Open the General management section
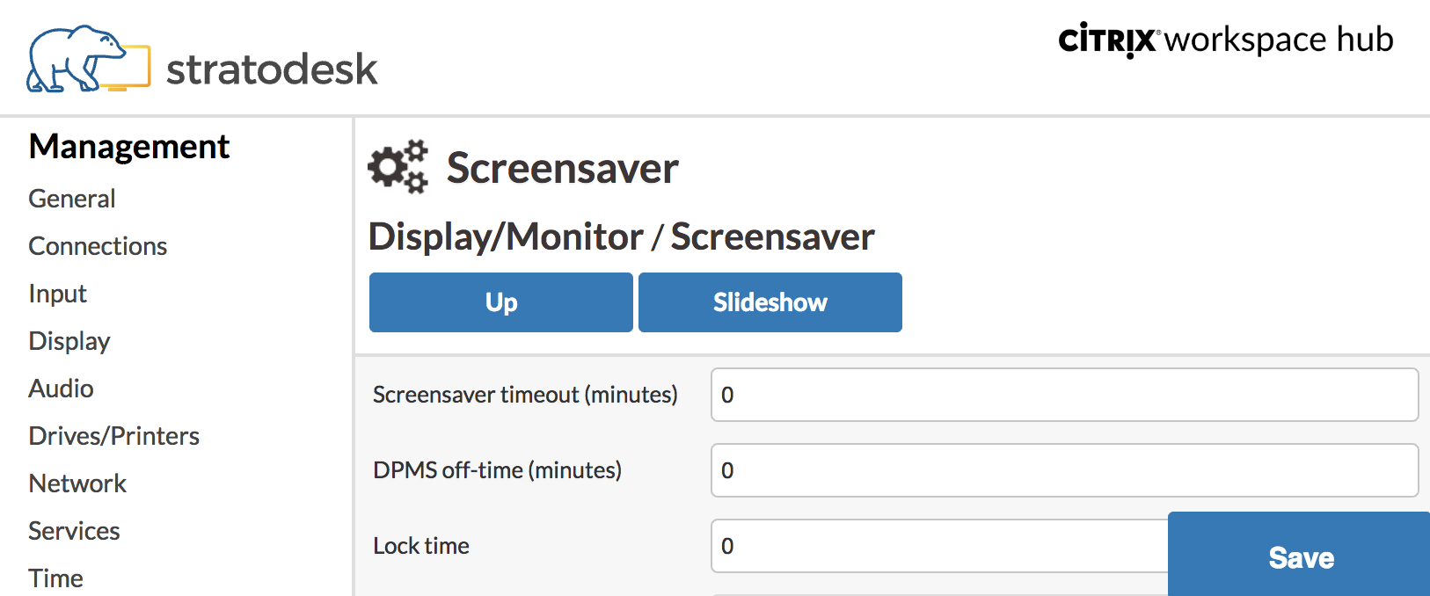Viewport: 1430px width, 596px height. (72, 199)
